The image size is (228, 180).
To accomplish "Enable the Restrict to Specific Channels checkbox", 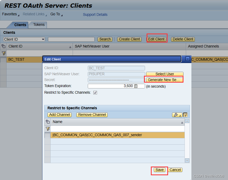I will pos(95,93).
